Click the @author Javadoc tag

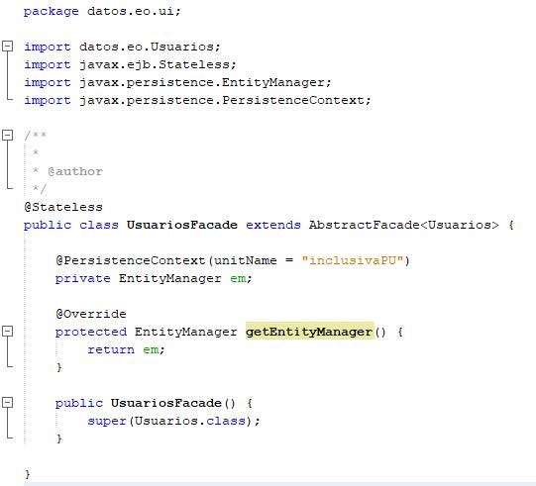click(75, 171)
